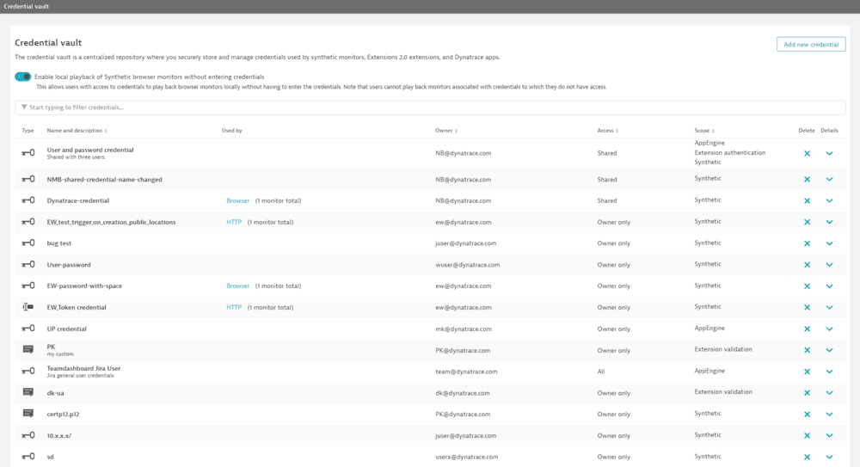Viewport: 860px width, 467px height.
Task: Select Extension authentication scope text
Action: [x=729, y=152]
